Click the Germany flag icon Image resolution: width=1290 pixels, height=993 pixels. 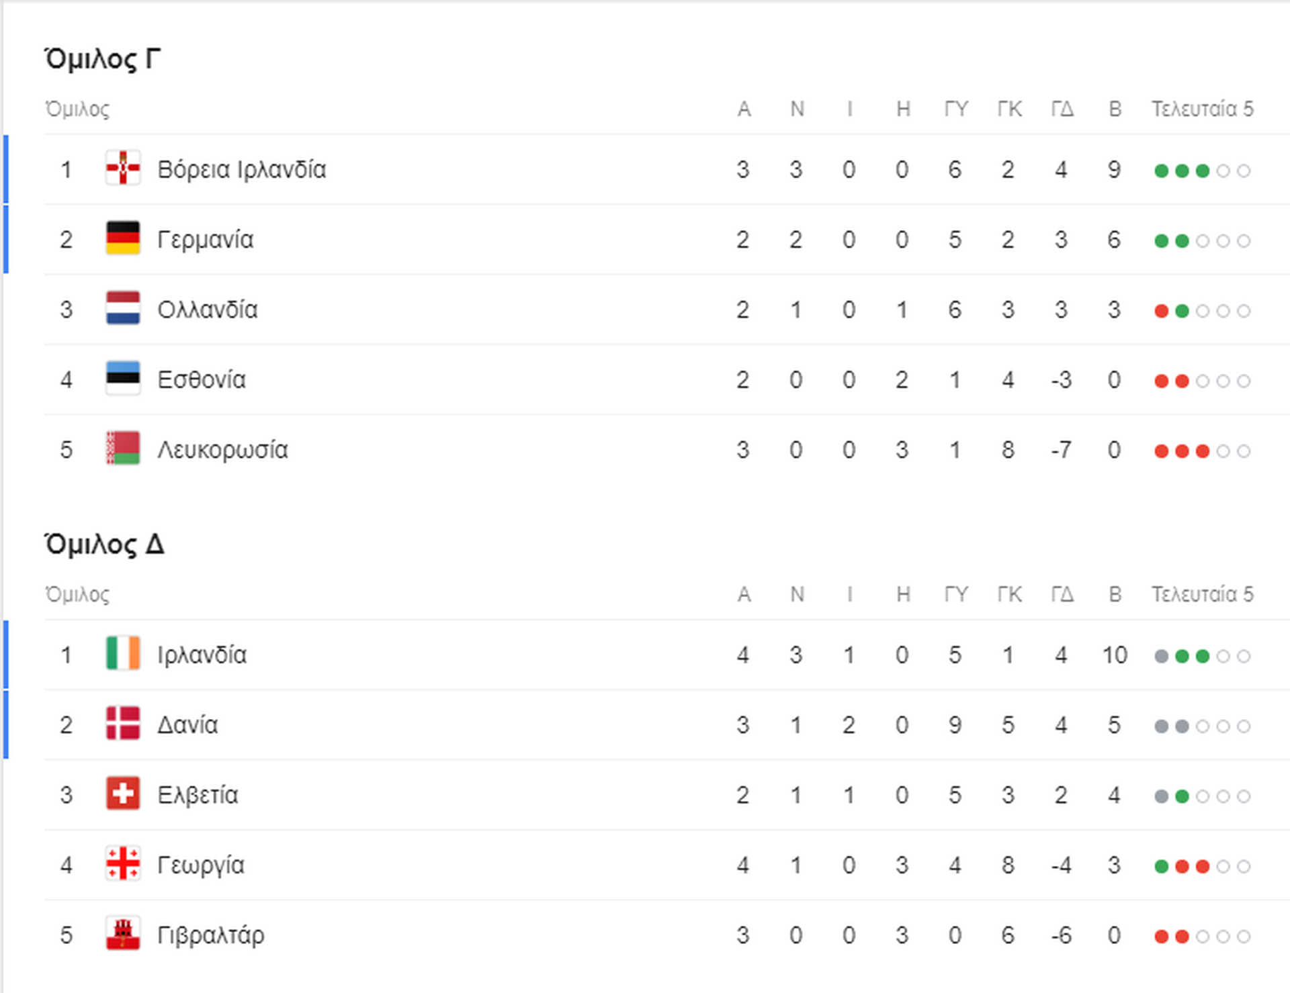coord(123,238)
